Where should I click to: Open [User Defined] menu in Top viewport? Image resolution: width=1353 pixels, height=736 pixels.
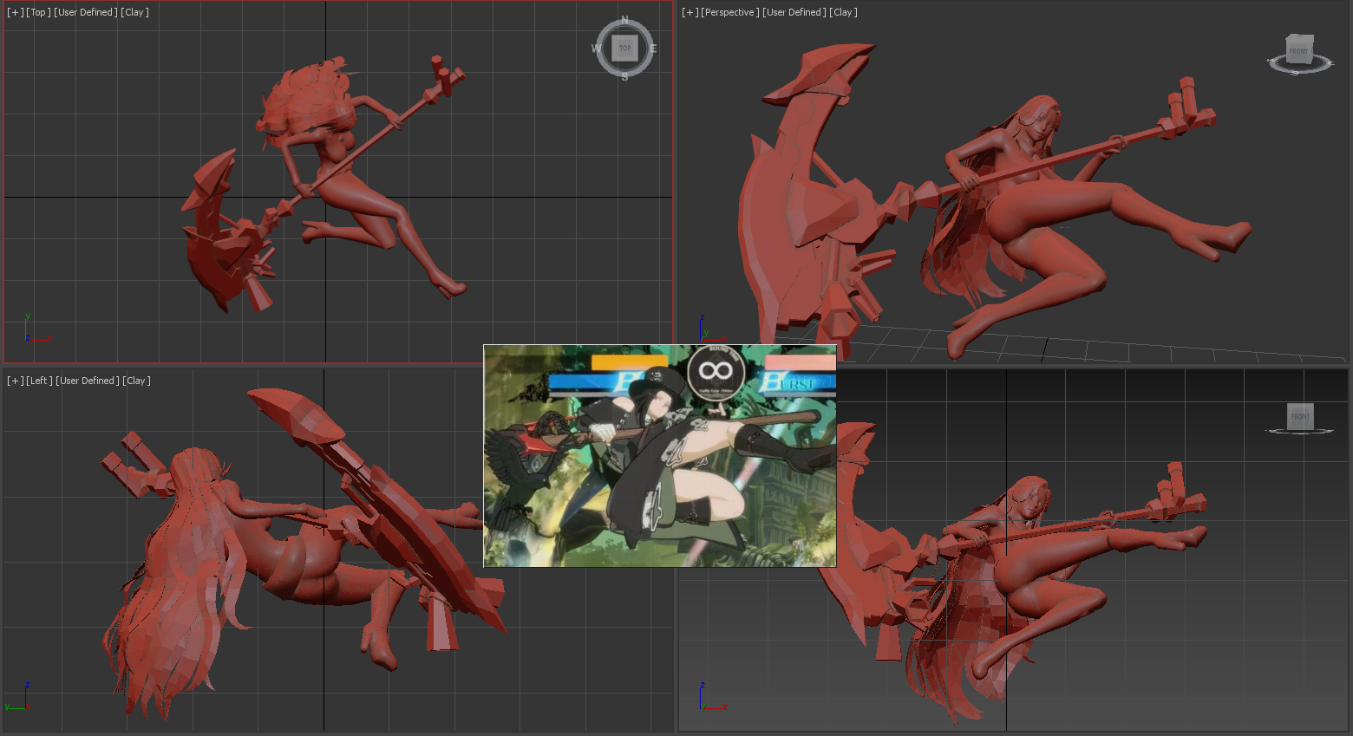[x=86, y=12]
